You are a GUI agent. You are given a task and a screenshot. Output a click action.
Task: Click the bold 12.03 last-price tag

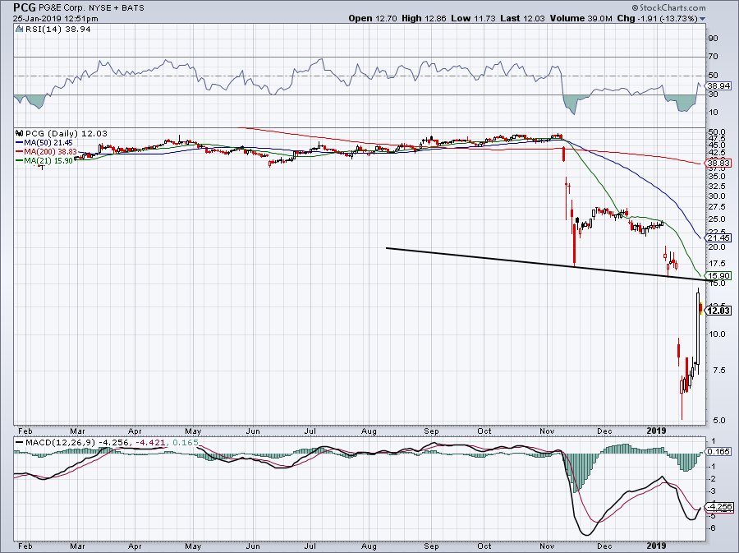718,311
